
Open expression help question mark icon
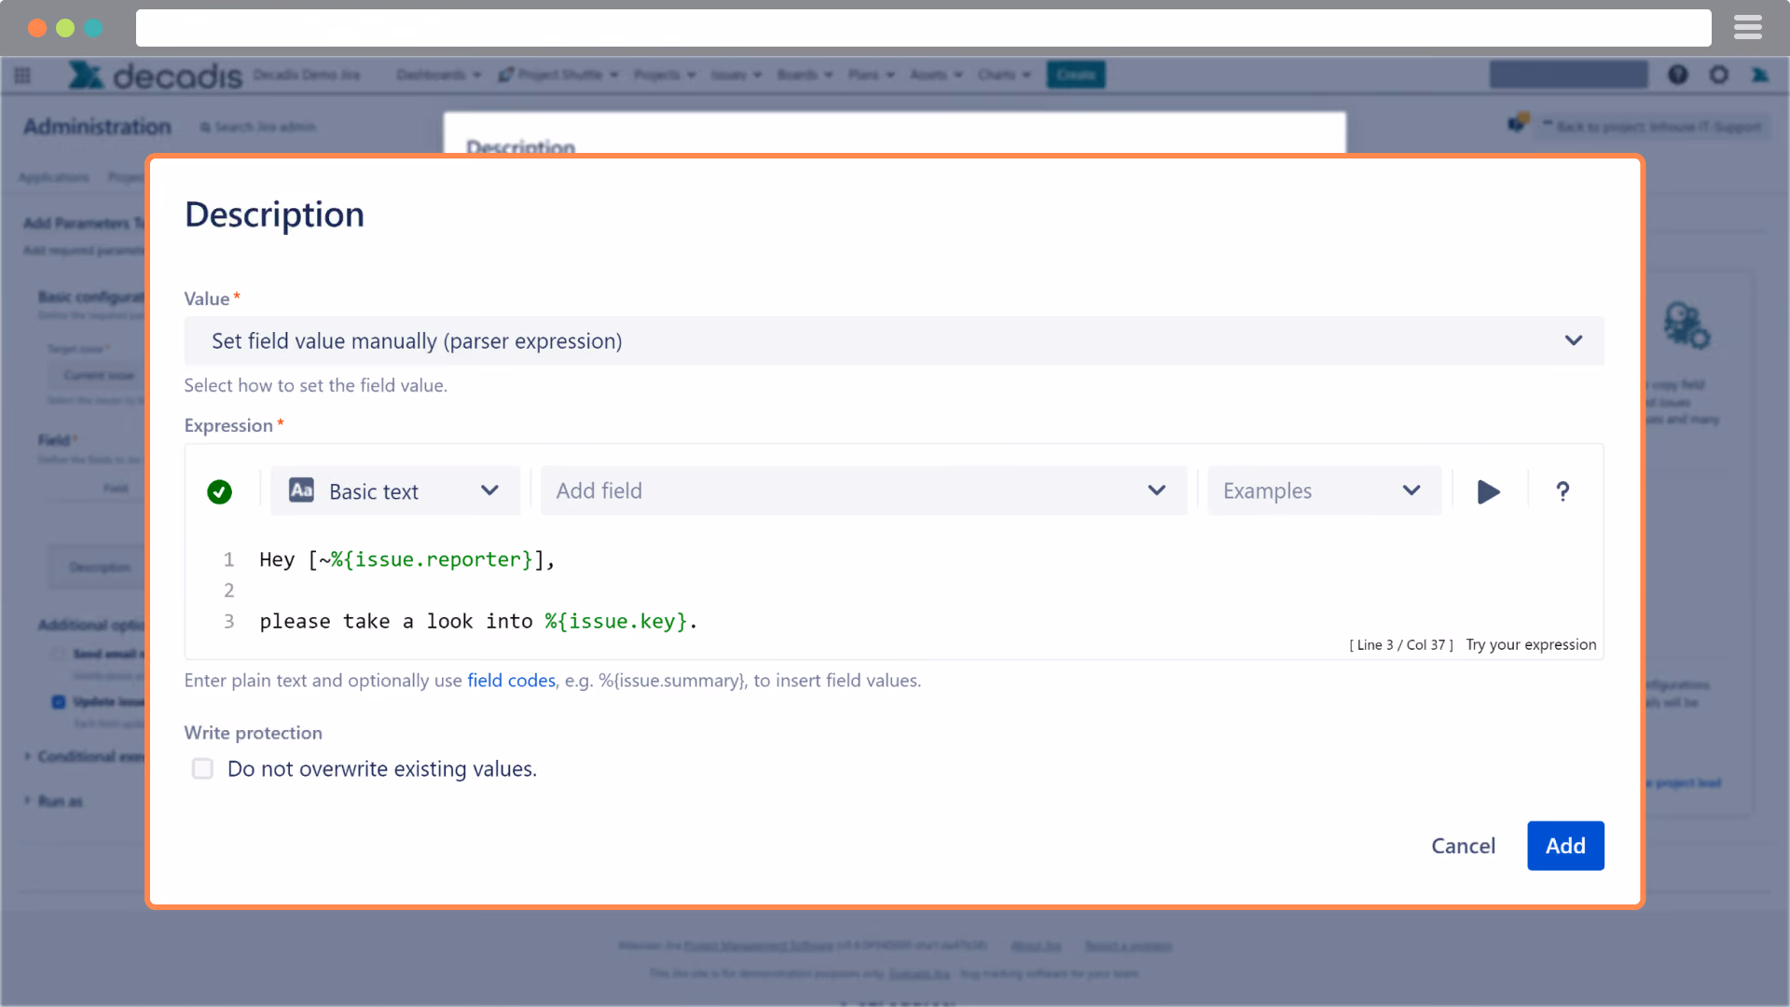tap(1563, 491)
